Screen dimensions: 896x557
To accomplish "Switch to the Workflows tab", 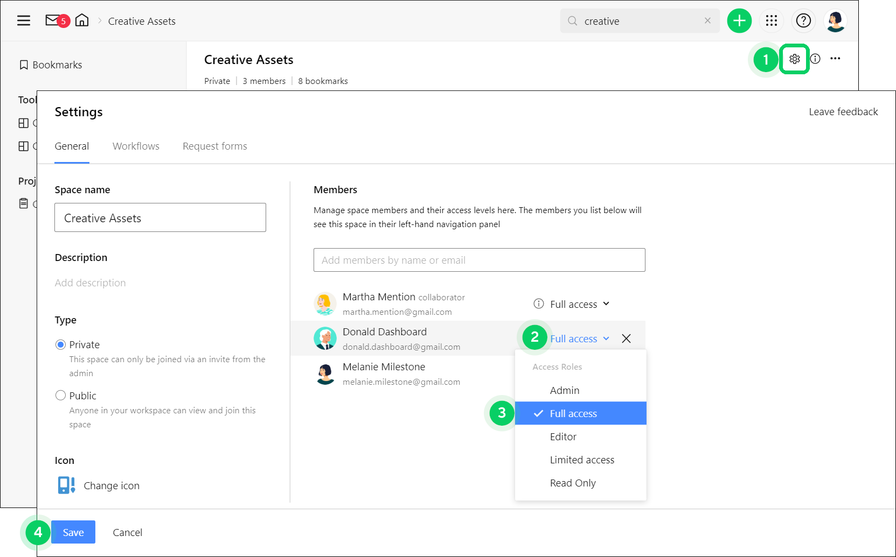I will 136,146.
